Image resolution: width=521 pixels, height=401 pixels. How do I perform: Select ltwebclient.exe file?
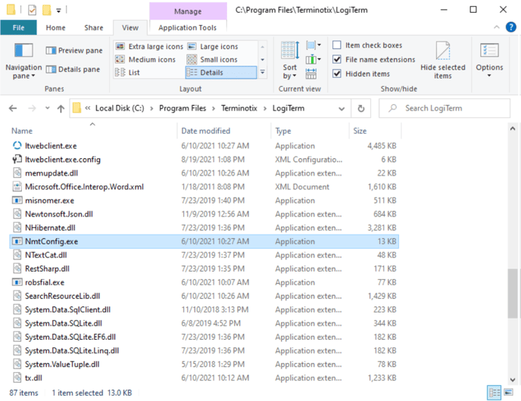(204, 146)
